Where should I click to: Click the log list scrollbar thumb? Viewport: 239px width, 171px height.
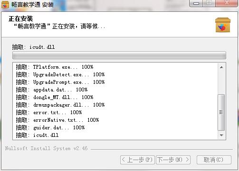pos(221,112)
